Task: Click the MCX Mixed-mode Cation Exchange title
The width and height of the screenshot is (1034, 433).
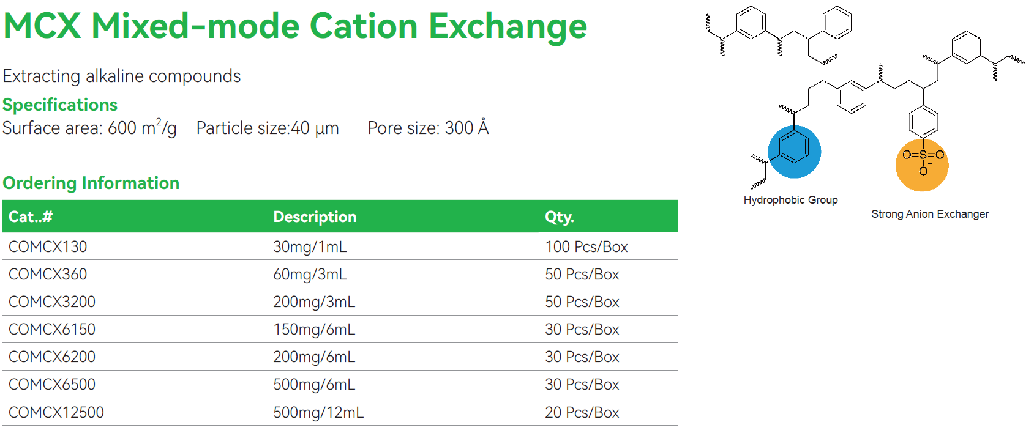Action: click(294, 26)
